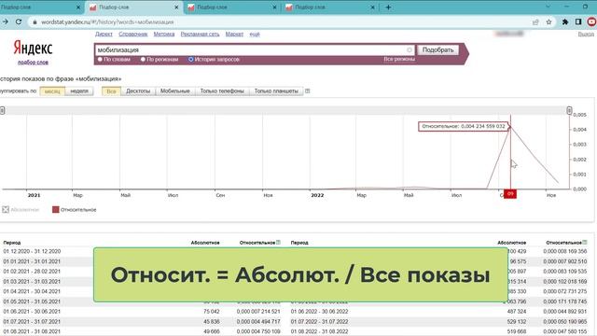Image resolution: width=597 pixels, height=336 pixels.
Task: Open help icon next to device filters
Action: 308,91
